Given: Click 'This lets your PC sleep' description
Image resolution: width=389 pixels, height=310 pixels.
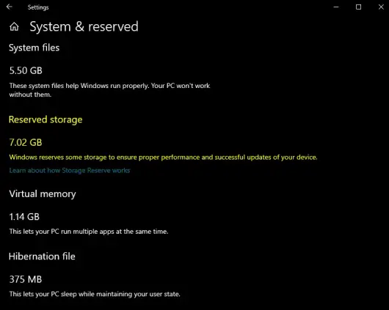Looking at the screenshot, I should coord(95,294).
